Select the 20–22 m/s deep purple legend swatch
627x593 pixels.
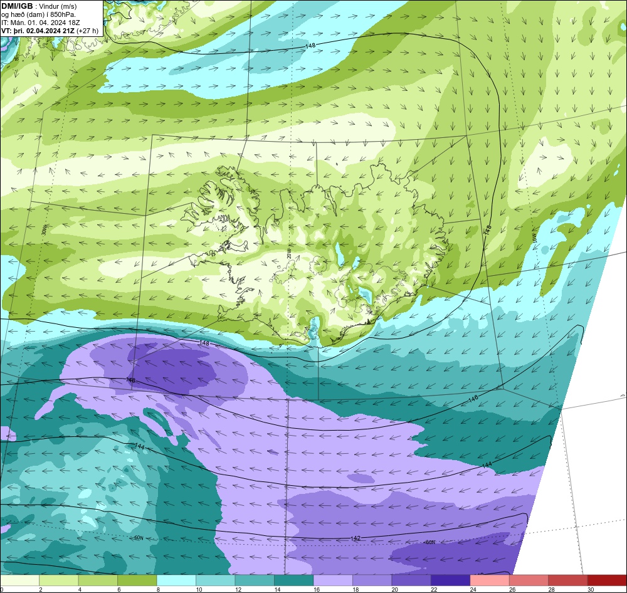(x=411, y=580)
